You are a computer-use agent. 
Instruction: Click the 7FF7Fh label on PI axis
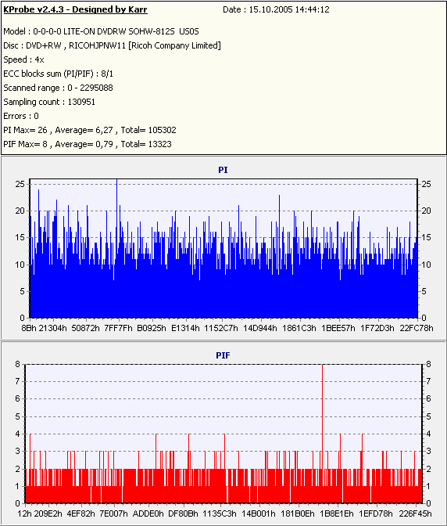pyautogui.click(x=118, y=328)
